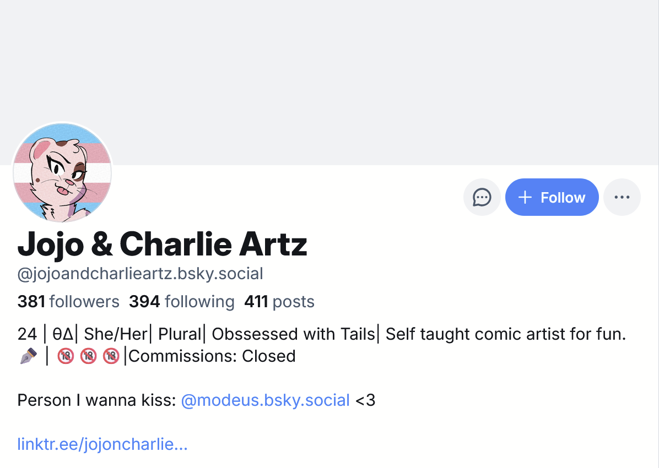
Task: Click the 'Commissions: Closed' bio text
Action: [x=212, y=356]
